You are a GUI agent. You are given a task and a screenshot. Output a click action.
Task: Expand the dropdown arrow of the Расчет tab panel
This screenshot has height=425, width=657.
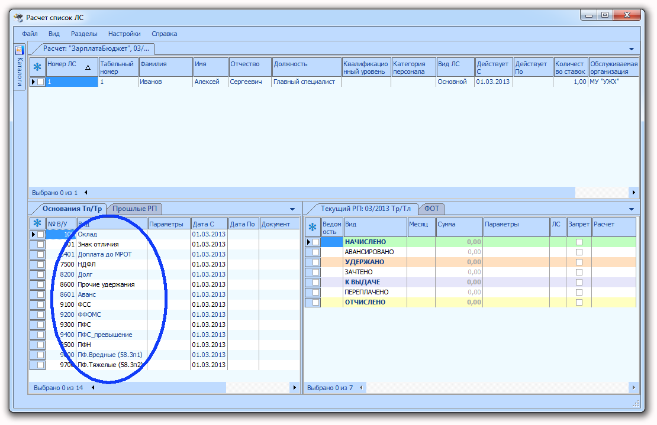[632, 49]
